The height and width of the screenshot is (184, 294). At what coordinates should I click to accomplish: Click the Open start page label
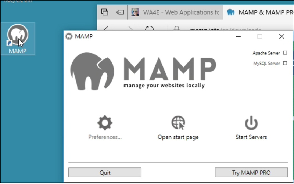click(x=178, y=137)
